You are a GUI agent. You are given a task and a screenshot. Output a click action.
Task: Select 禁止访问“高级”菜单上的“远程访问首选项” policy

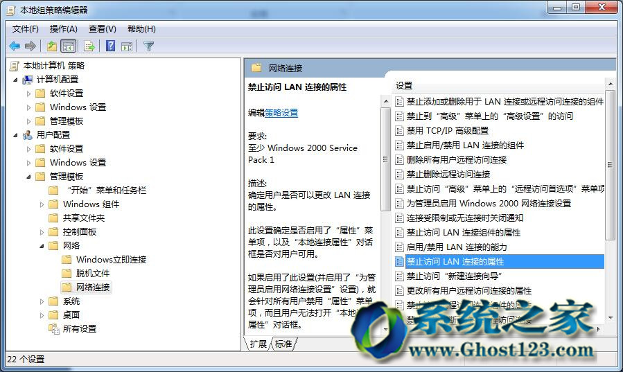(x=505, y=188)
